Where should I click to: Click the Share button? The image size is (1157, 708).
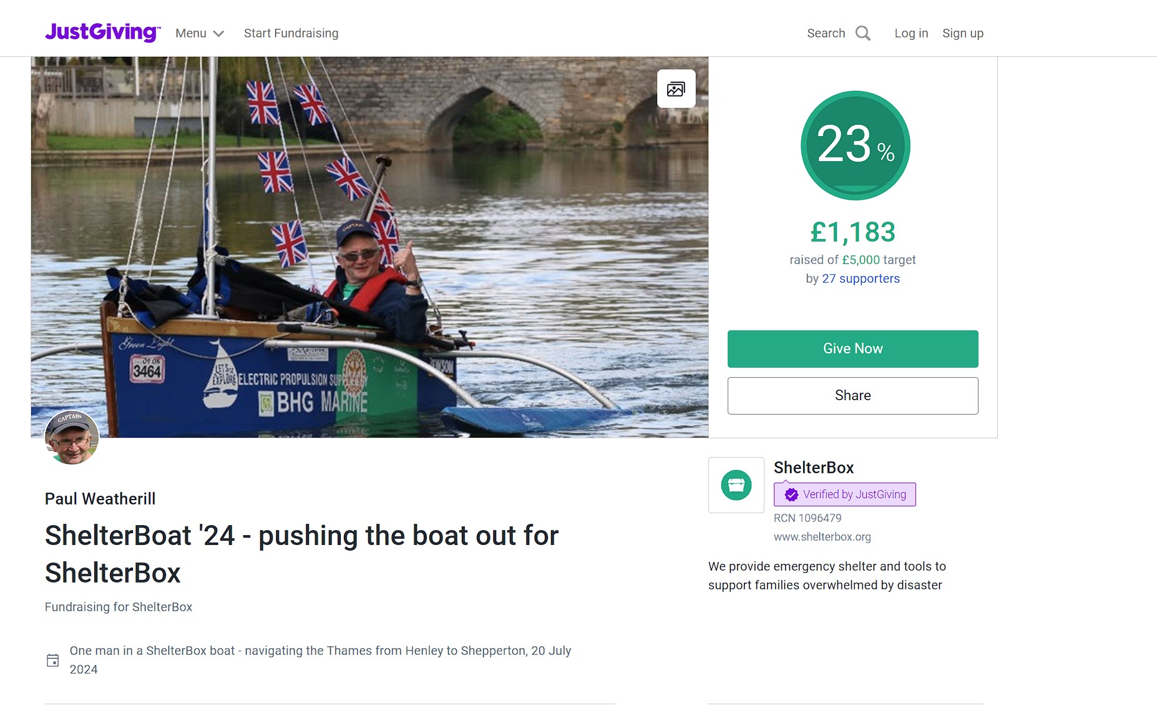[x=852, y=395]
